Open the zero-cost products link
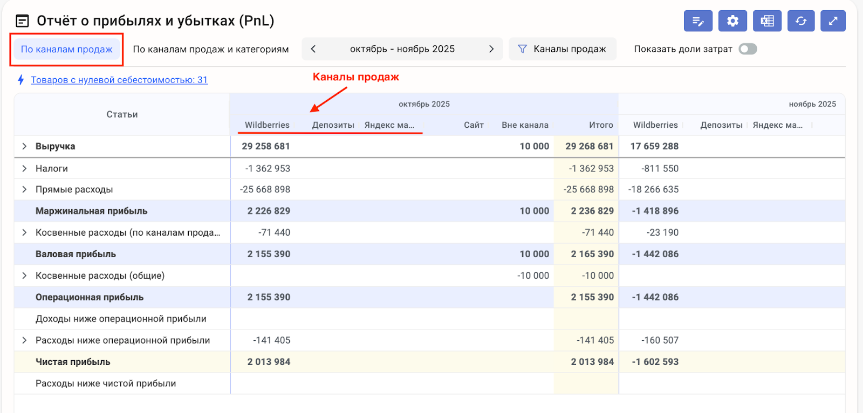 pos(119,80)
